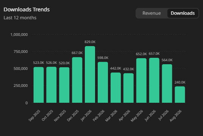Click the 520.0K value label

pyautogui.click(x=64, y=63)
